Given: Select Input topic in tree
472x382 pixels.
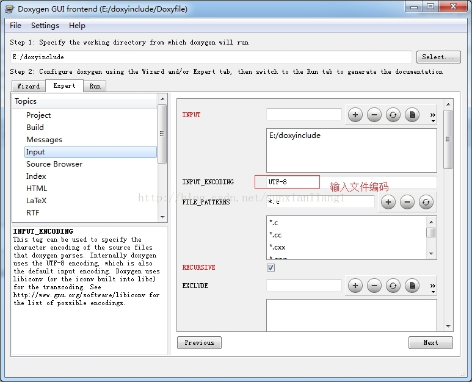Looking at the screenshot, I should (x=90, y=152).
